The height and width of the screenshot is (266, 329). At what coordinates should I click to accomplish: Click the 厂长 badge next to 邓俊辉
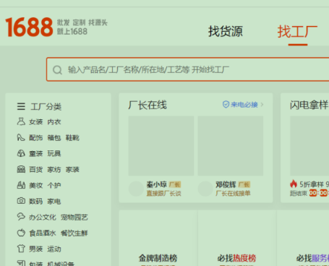(x=244, y=184)
